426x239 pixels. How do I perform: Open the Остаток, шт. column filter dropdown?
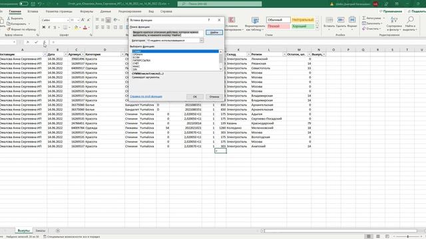[309, 54]
